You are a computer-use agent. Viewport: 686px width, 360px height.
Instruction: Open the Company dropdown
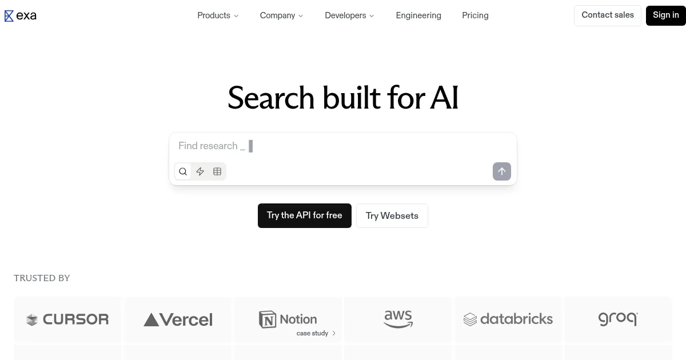[x=281, y=15]
